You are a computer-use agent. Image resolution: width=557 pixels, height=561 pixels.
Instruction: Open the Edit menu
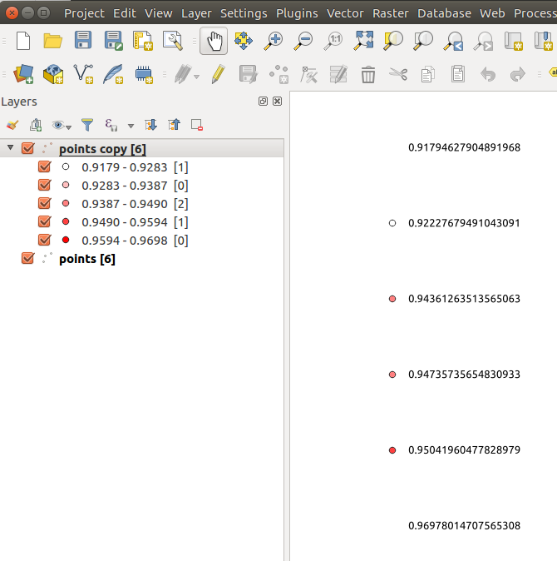[125, 13]
